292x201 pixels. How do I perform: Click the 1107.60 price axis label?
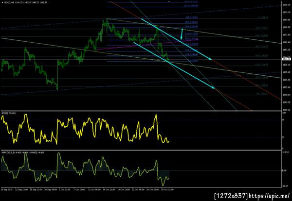click(286, 87)
